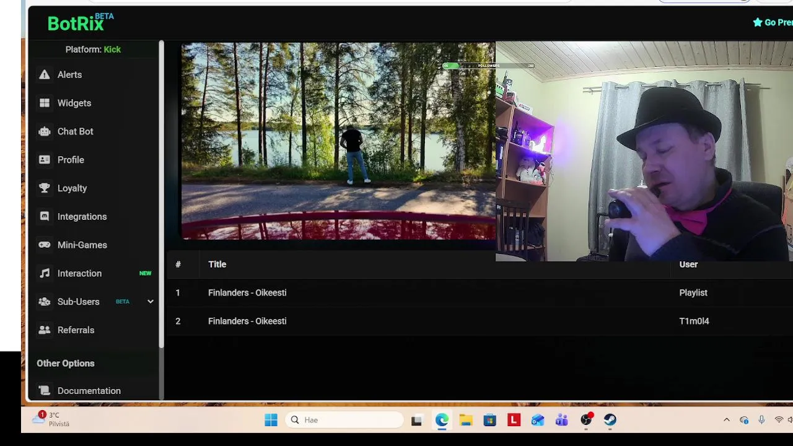Image resolution: width=793 pixels, height=446 pixels.
Task: Click the User column header
Action: click(x=688, y=265)
